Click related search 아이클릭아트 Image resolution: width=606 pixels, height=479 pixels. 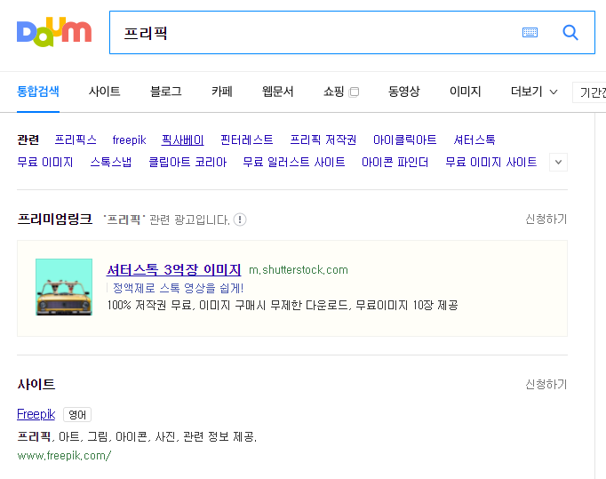click(x=404, y=140)
